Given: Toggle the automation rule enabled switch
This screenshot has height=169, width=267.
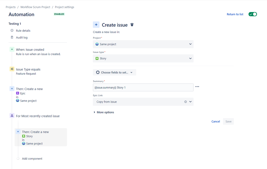Looking at the screenshot, I should coord(253,14).
